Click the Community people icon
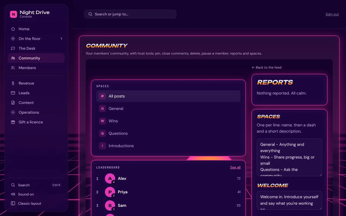 pos(13,58)
